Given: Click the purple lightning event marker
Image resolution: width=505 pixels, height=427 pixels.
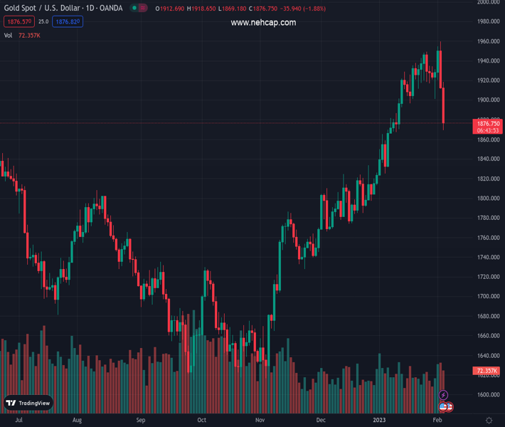Looking at the screenshot, I should pos(444,395).
